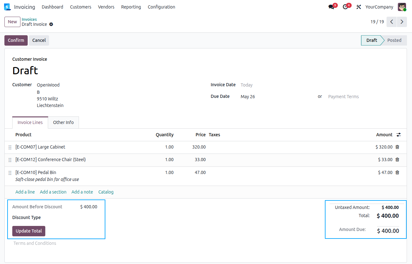Click the Confirm button

tap(16, 40)
